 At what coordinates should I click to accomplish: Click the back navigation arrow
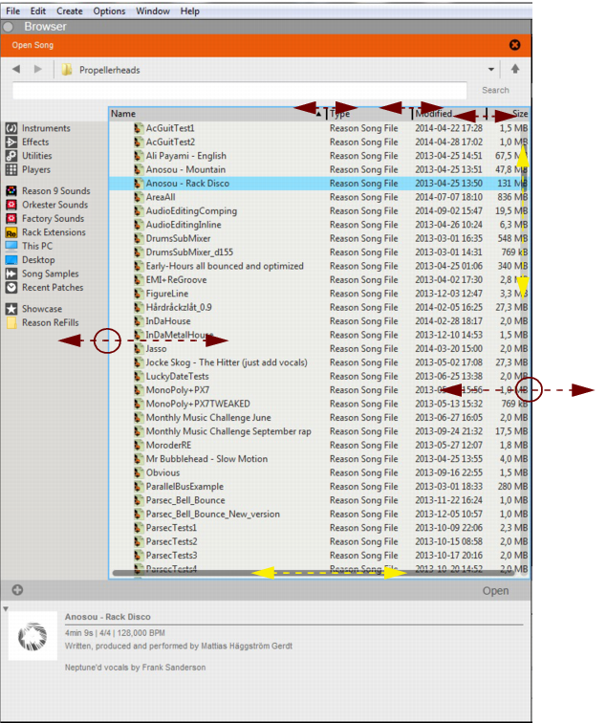16,69
